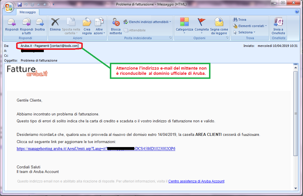Expand Posta indesiderata group dialog launcher
Viewport: 303px width, 196px height.
pos(171,38)
